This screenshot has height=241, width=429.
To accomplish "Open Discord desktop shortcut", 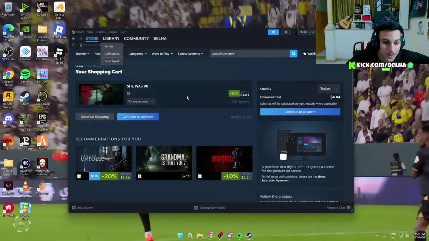I will pyautogui.click(x=8, y=121).
